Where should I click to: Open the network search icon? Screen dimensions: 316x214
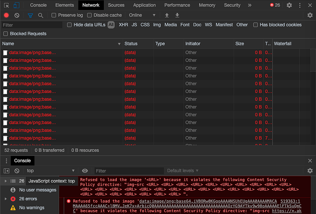click(x=41, y=15)
